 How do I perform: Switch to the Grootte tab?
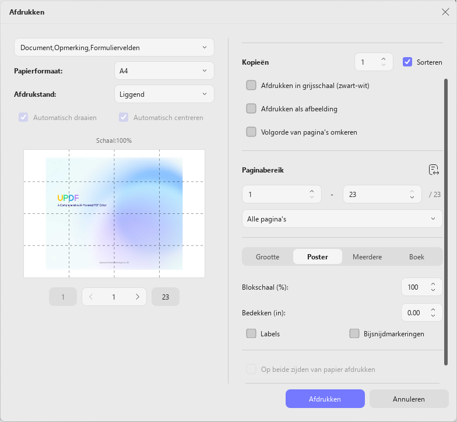tap(268, 256)
